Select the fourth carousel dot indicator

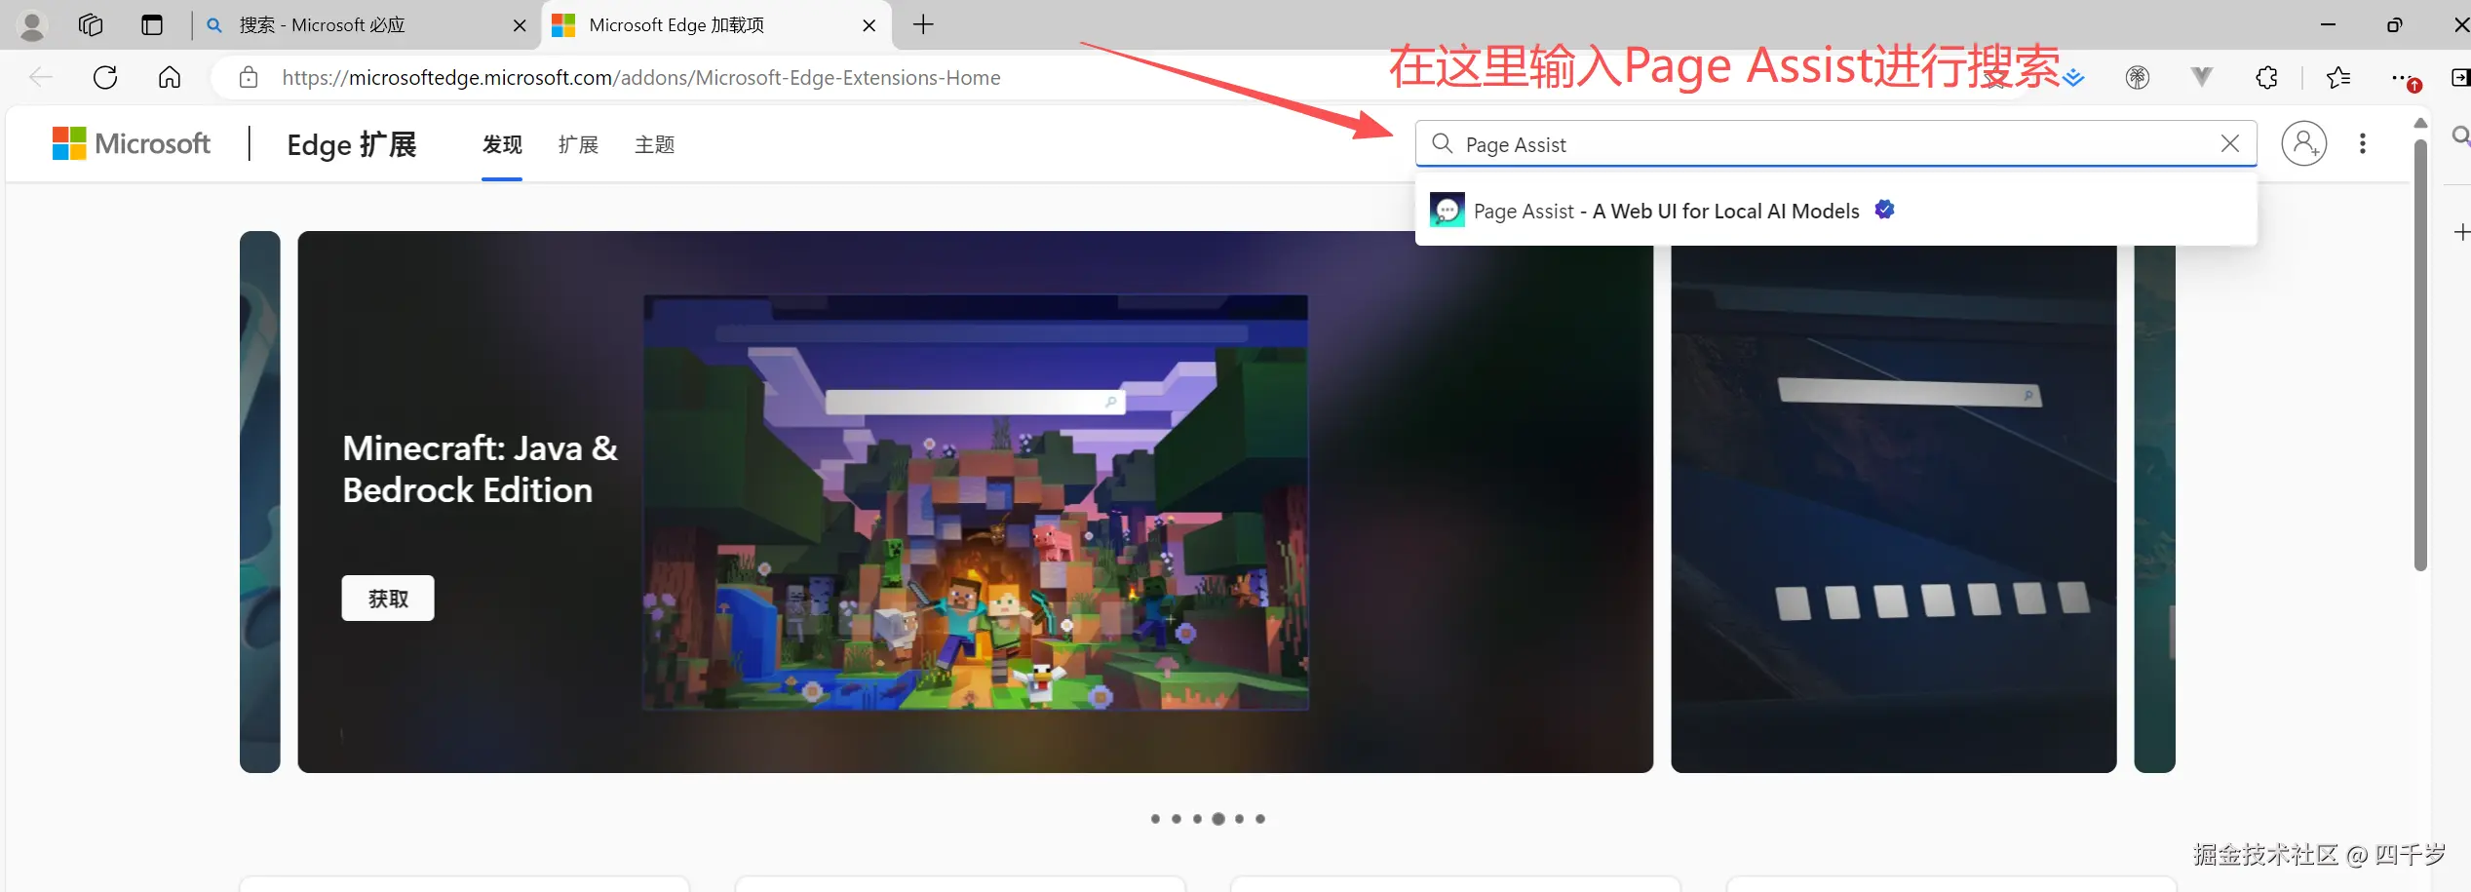tap(1217, 819)
